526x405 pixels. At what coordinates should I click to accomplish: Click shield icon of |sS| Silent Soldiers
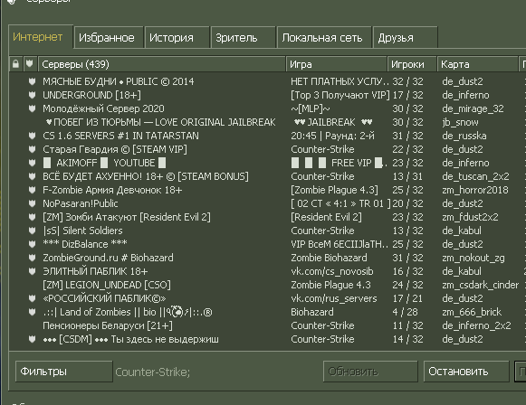[x=33, y=231]
